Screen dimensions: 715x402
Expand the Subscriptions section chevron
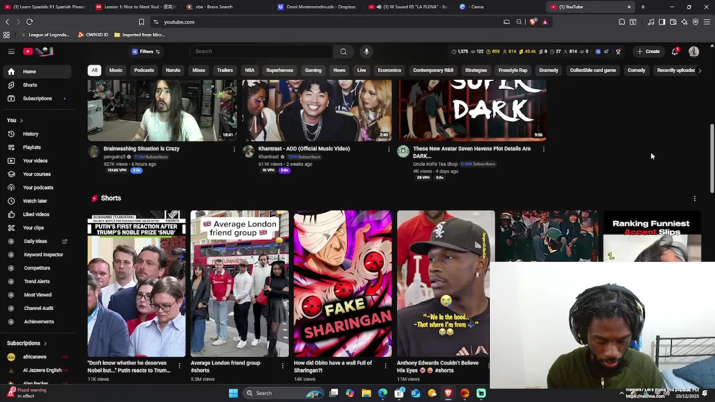point(45,343)
